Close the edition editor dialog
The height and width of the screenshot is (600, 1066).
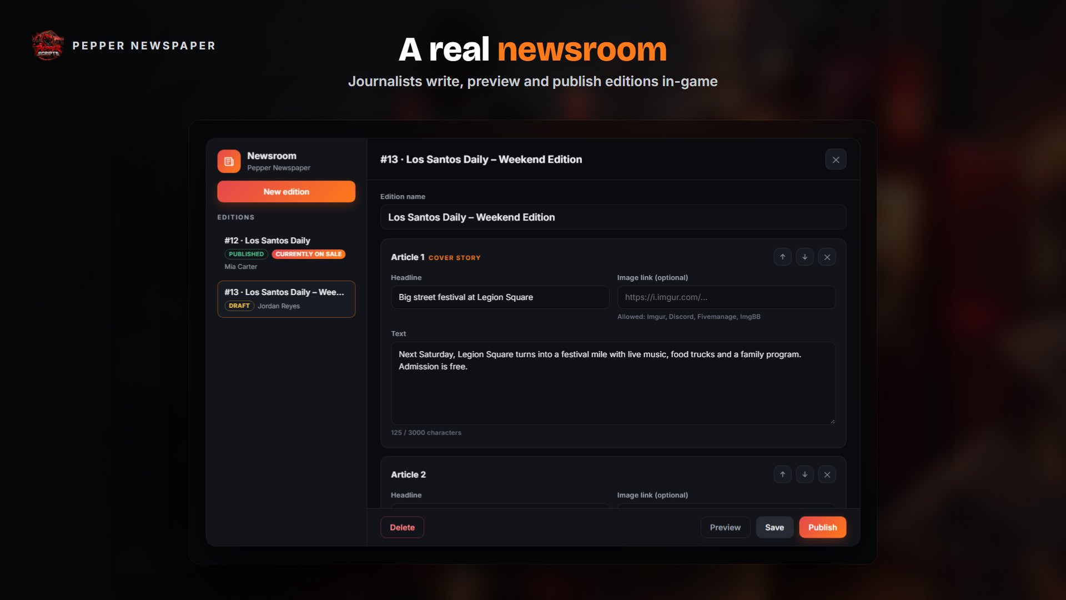click(x=836, y=159)
